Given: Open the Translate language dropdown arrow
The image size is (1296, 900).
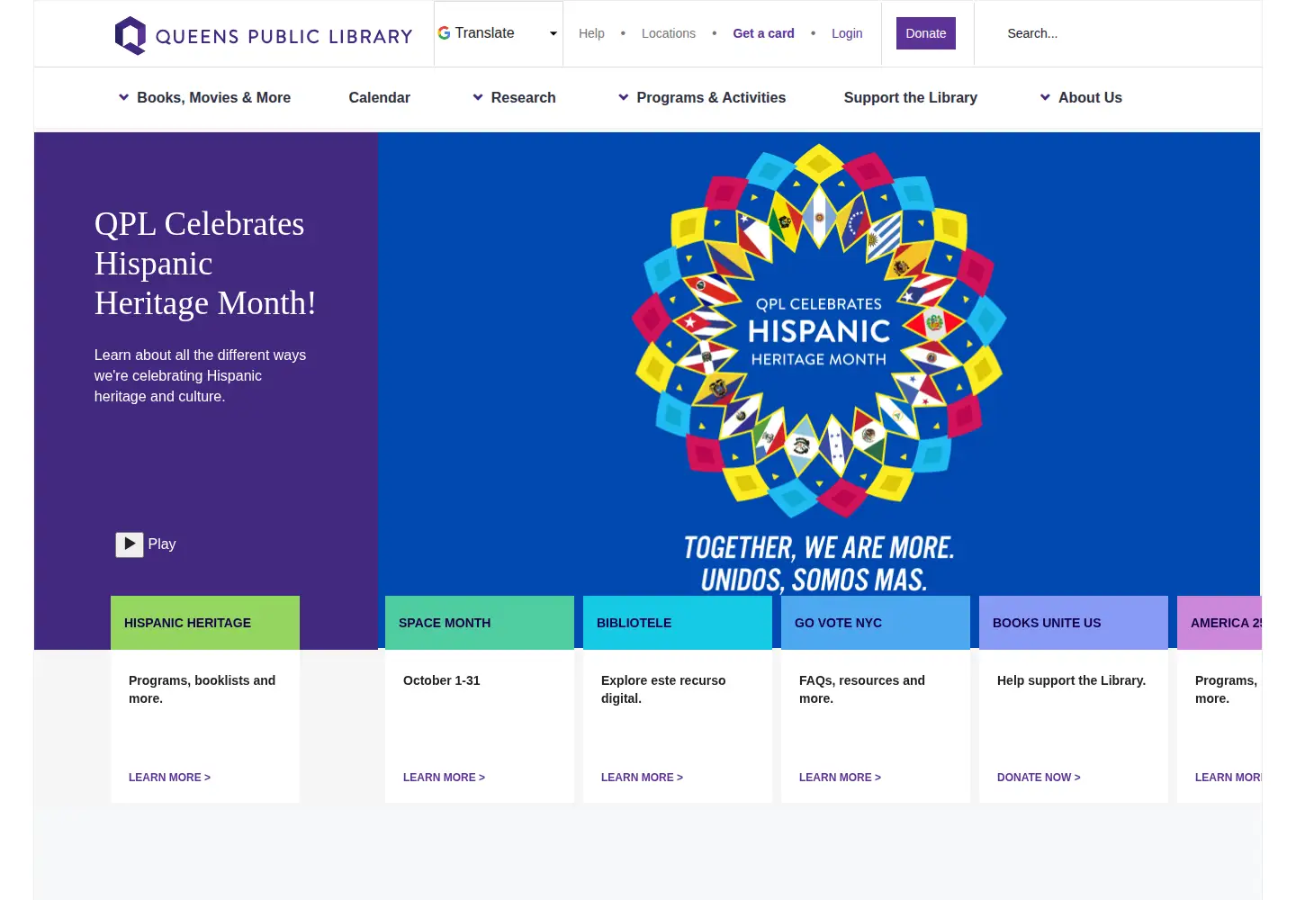Looking at the screenshot, I should click(553, 33).
